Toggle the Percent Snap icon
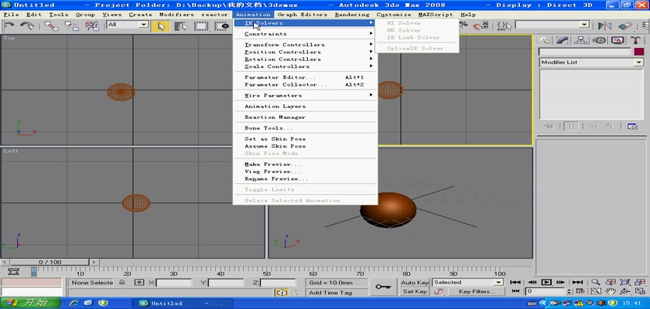 (464, 25)
